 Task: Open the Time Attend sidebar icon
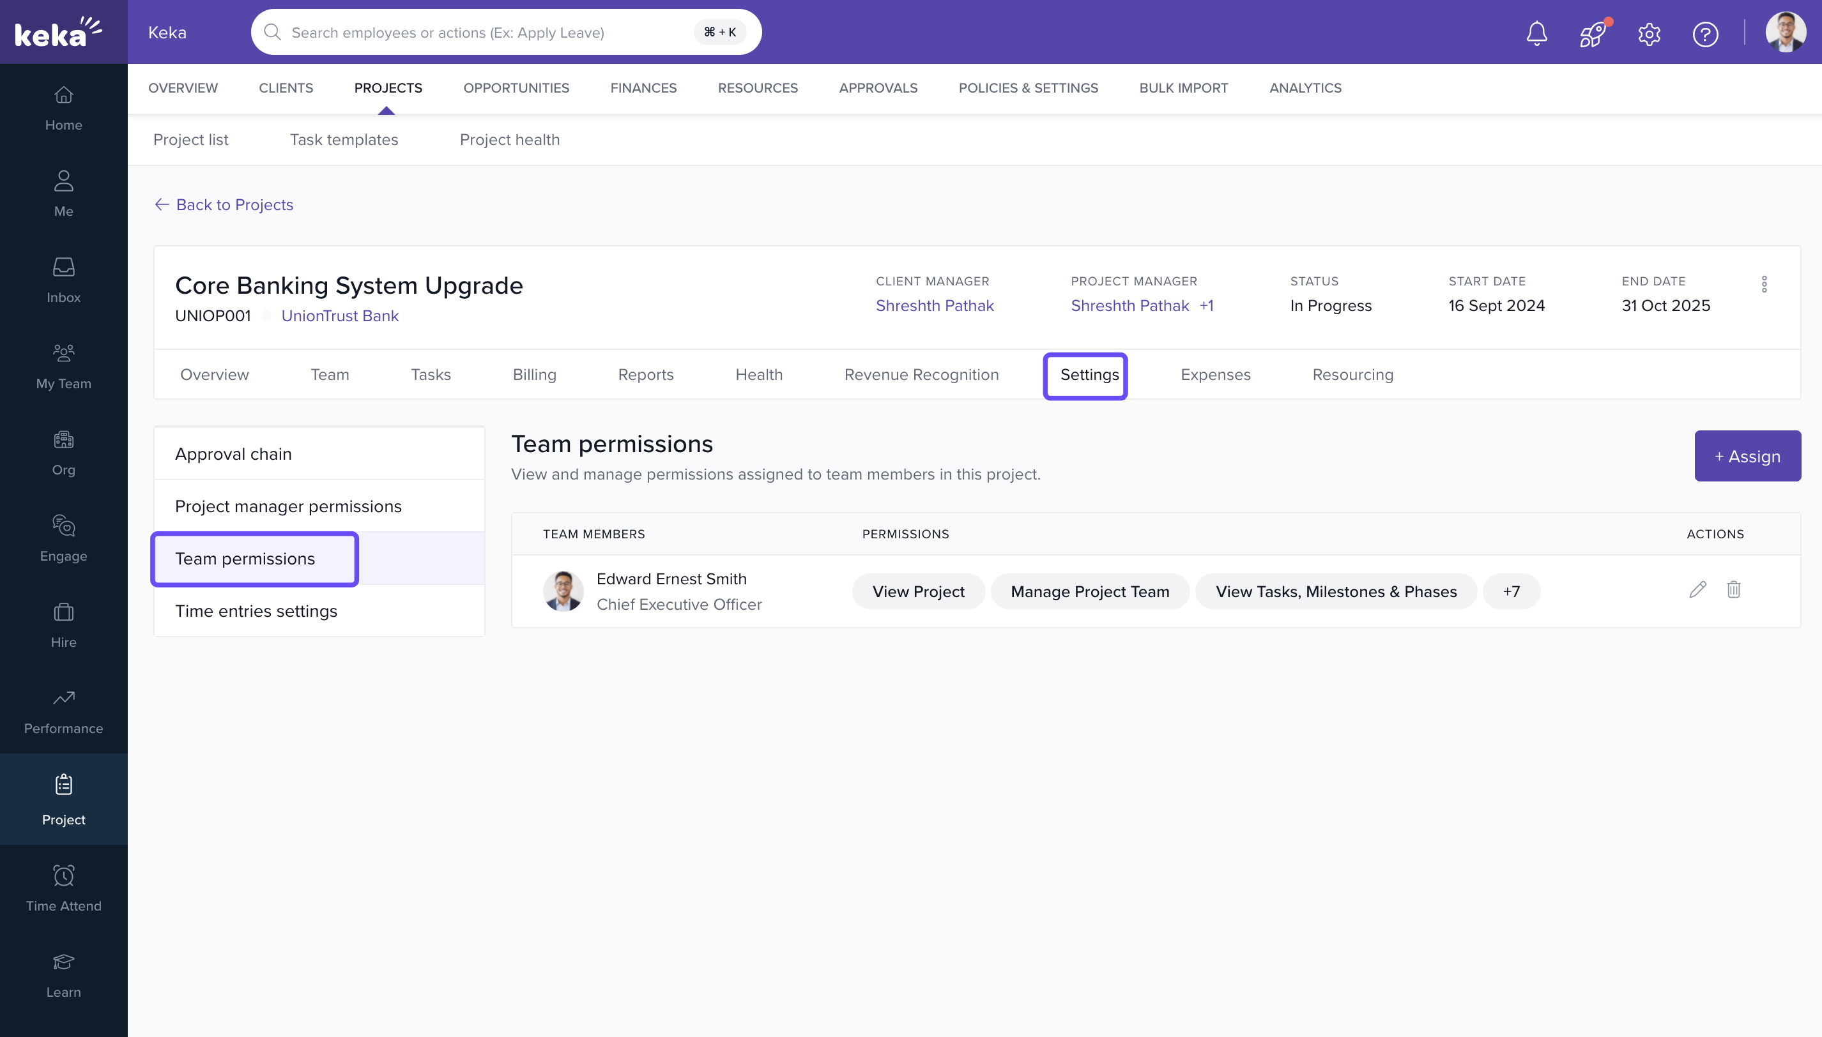click(x=63, y=888)
